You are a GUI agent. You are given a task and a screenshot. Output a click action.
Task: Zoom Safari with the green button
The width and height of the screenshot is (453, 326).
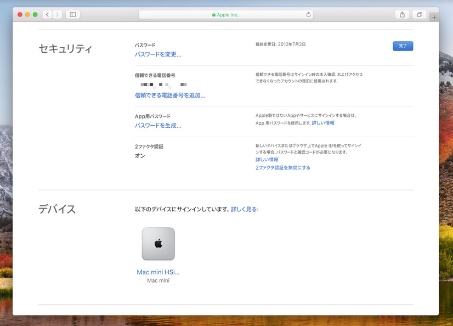point(35,14)
